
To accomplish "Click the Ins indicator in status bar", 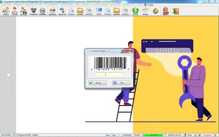I will [119, 135].
